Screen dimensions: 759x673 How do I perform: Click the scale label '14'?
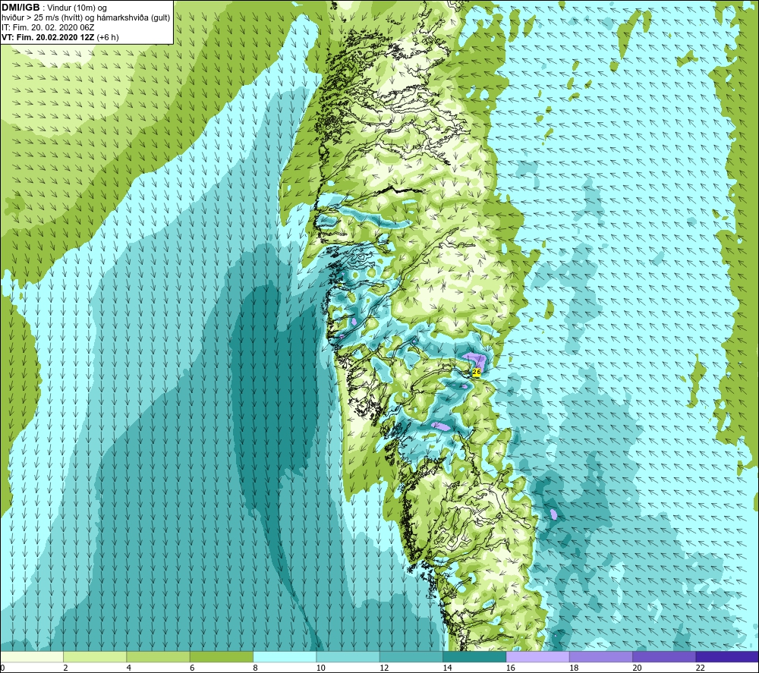pos(447,668)
